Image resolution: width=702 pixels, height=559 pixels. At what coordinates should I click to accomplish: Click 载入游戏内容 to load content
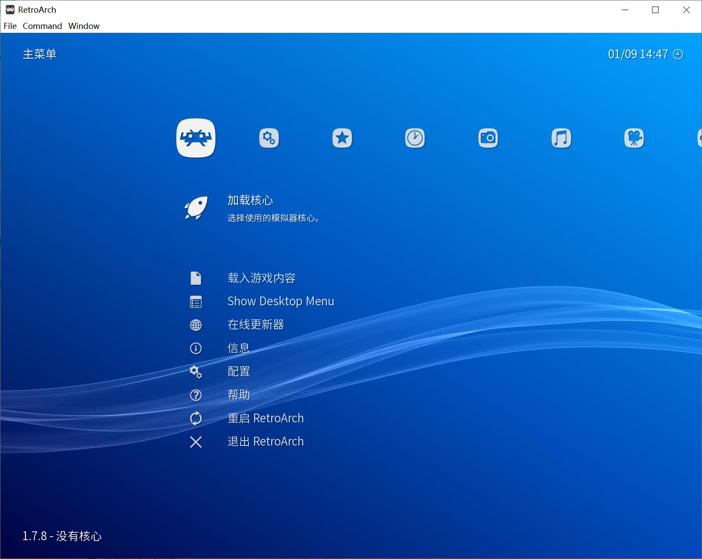coord(261,278)
